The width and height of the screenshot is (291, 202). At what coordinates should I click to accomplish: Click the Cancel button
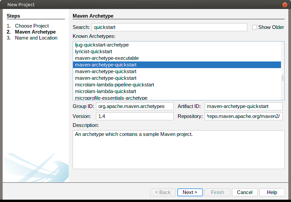[x=245, y=192]
